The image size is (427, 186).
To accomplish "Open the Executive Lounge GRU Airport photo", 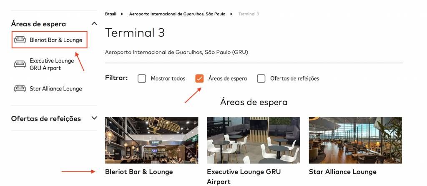I will click(x=254, y=140).
